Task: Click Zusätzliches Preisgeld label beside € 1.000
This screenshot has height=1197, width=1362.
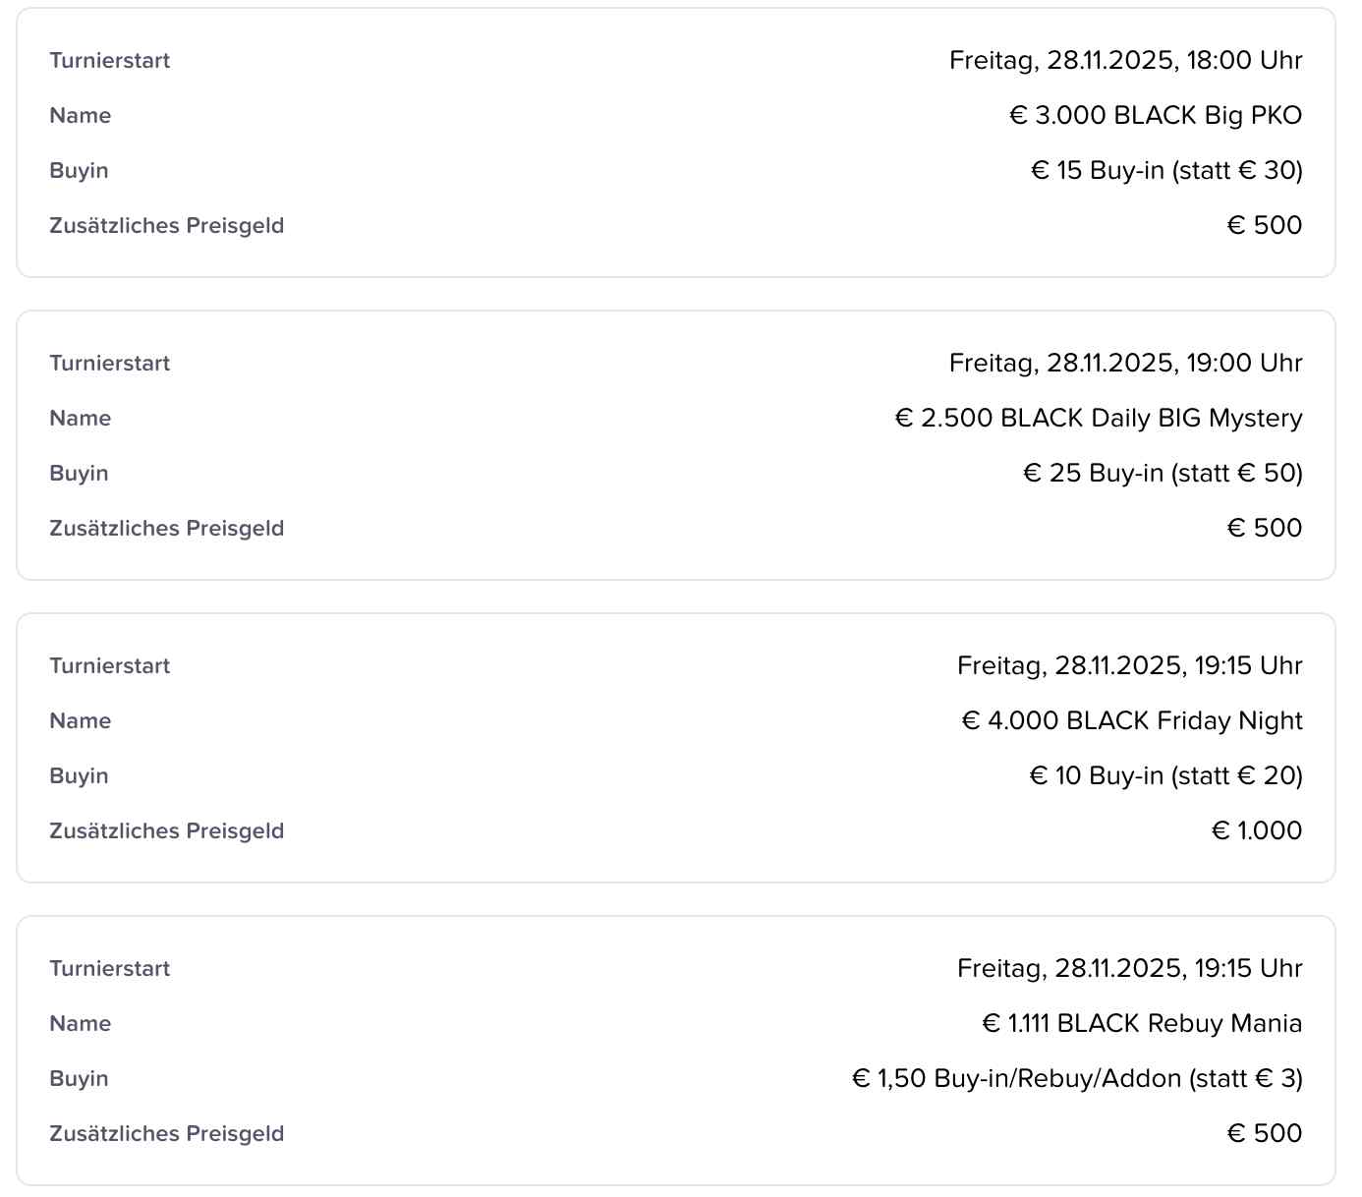Action: coord(167,831)
